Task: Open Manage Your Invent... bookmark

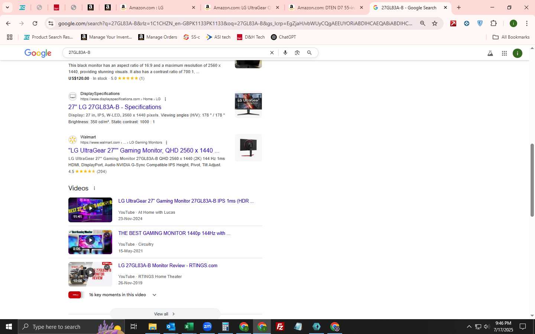Action: (x=107, y=37)
